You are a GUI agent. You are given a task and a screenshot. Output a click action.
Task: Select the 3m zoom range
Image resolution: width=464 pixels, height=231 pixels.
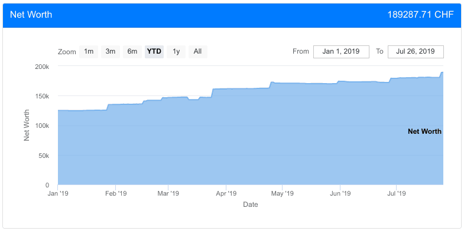(x=111, y=52)
